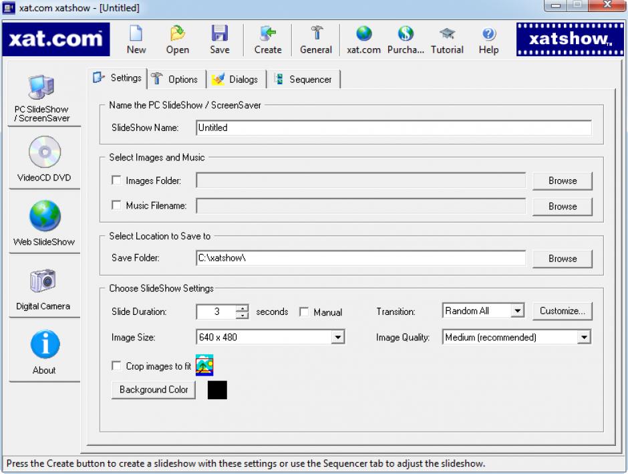Click the application icon in title bar
The width and height of the screenshot is (628, 474).
pos(9,7)
